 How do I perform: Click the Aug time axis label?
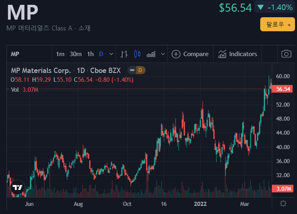pyautogui.click(x=78, y=204)
